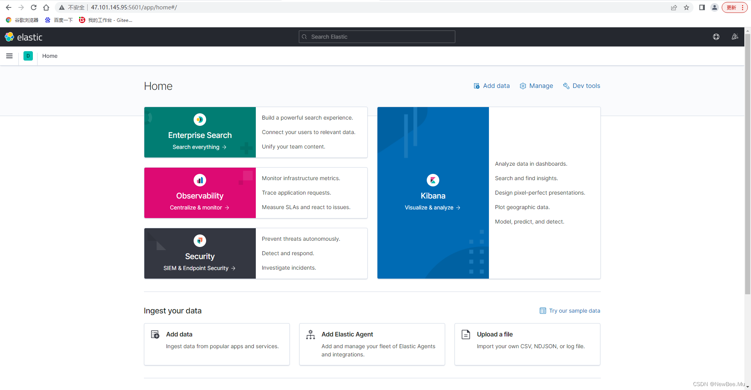The image size is (751, 390).
Task: Click the Add data card icon
Action: [155, 335]
